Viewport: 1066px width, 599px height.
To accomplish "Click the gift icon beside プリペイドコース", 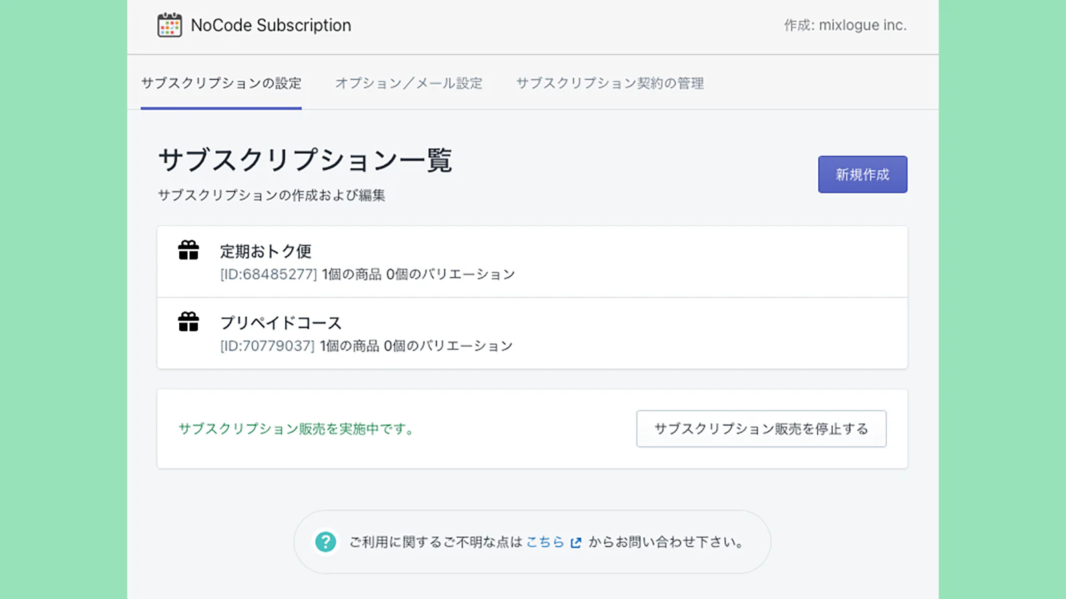I will (189, 321).
